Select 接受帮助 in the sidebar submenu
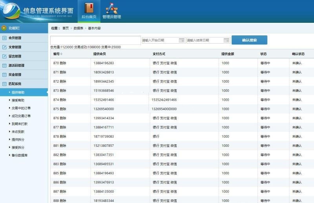The width and height of the screenshot is (314, 203). coord(18,100)
